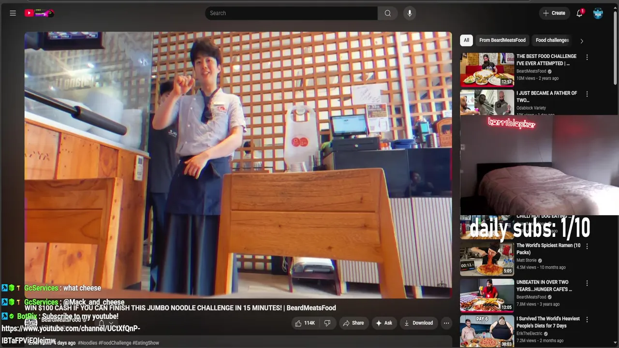Screen dimensions: 619x348
Task: Open Odablock Variety channel link
Action: click(531, 108)
